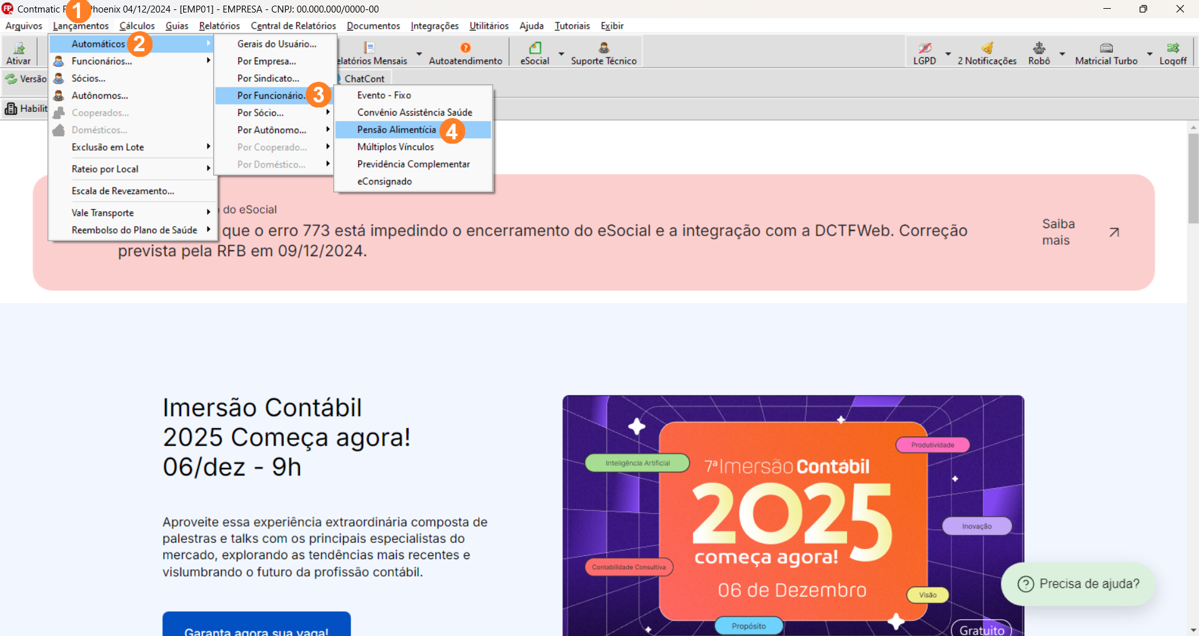The width and height of the screenshot is (1199, 636).
Task: Click the Logoff icon
Action: 1173,49
